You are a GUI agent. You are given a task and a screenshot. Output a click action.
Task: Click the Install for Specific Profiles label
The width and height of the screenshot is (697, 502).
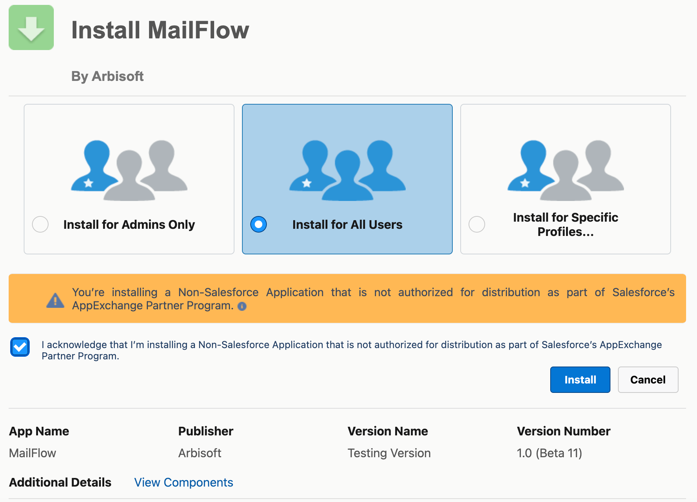566,225
